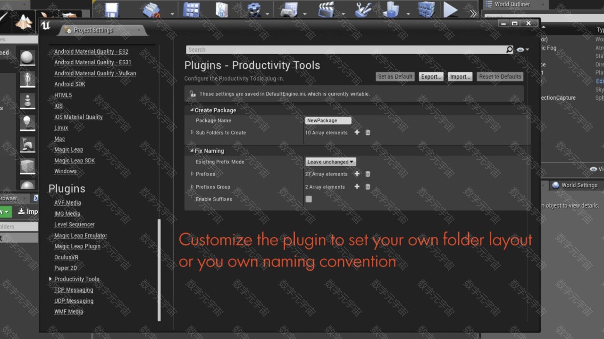Add element to Sub Folders to Create
The height and width of the screenshot is (339, 604).
pyautogui.click(x=357, y=133)
